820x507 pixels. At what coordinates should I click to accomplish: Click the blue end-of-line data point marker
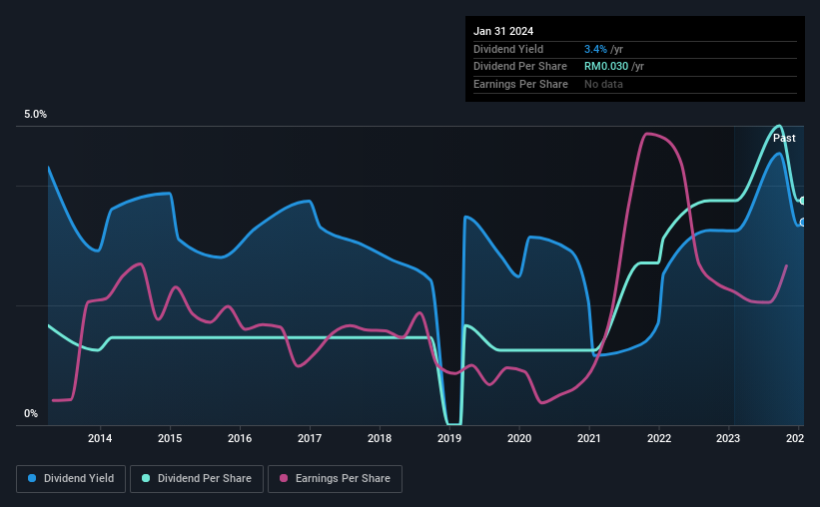[803, 223]
